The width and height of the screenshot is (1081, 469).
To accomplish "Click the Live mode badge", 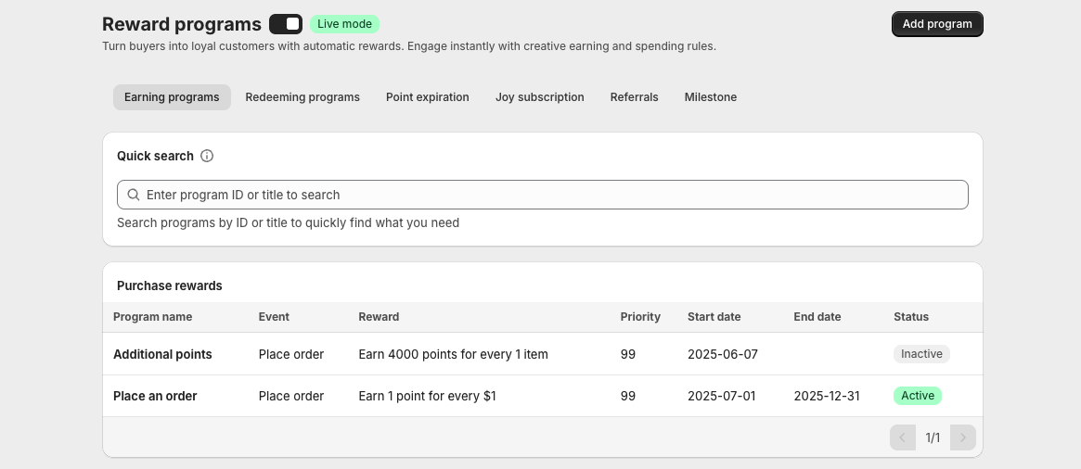I will coord(344,24).
